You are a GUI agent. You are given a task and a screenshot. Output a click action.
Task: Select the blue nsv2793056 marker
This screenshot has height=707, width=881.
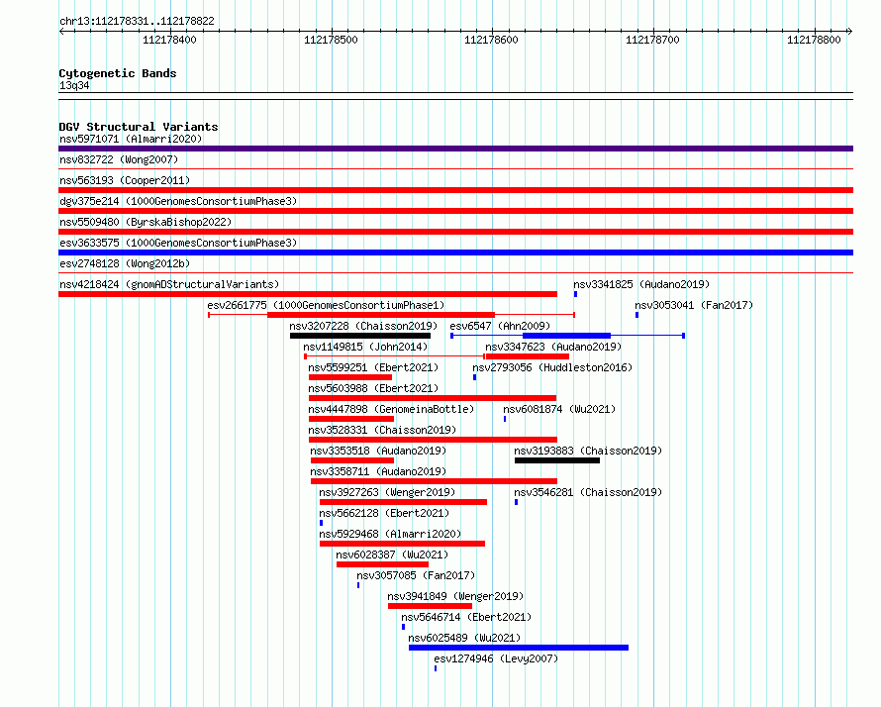pyautogui.click(x=475, y=377)
